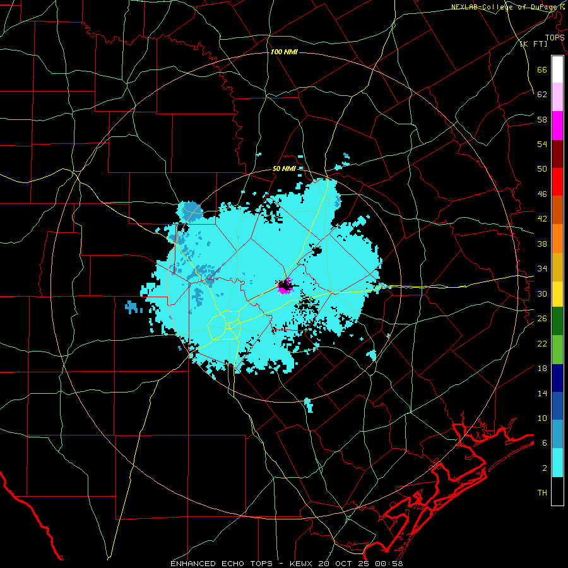Screen dimensions: 568x568
Task: Click the legend value 30
Action: (542, 293)
